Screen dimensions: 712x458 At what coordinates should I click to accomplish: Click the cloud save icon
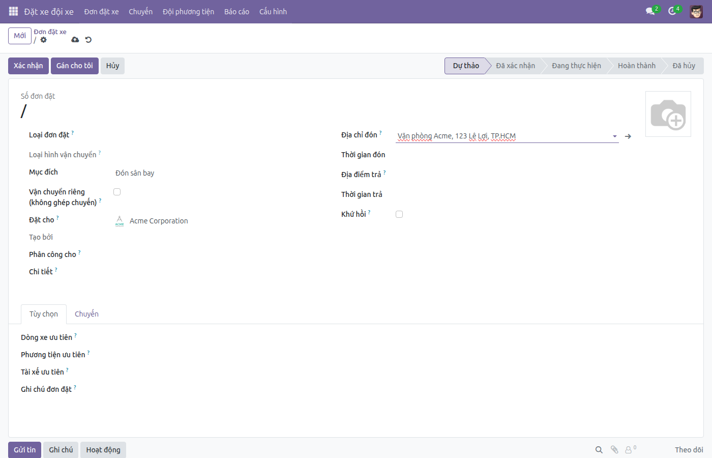coord(75,40)
